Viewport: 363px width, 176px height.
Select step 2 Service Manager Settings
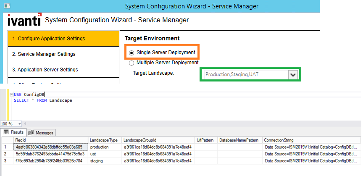63,54
